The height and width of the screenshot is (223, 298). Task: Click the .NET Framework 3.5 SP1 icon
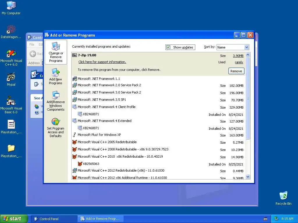point(74,100)
